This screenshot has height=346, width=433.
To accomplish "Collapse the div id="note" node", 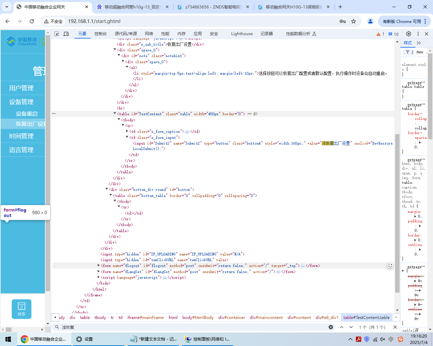I will [119, 55].
